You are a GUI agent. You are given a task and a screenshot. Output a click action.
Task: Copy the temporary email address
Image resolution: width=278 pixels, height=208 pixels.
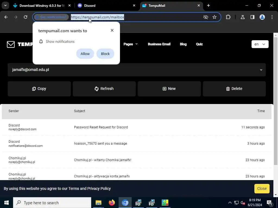tap(39, 89)
